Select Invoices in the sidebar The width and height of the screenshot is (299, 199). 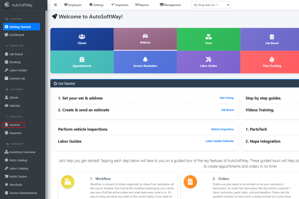[x=15, y=125]
